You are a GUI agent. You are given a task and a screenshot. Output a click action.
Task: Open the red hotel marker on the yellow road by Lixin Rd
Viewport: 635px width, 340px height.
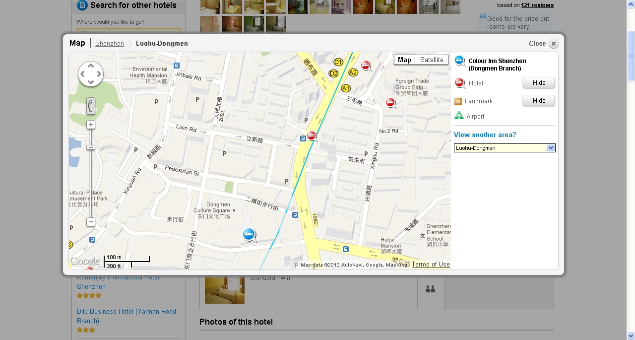pos(312,136)
